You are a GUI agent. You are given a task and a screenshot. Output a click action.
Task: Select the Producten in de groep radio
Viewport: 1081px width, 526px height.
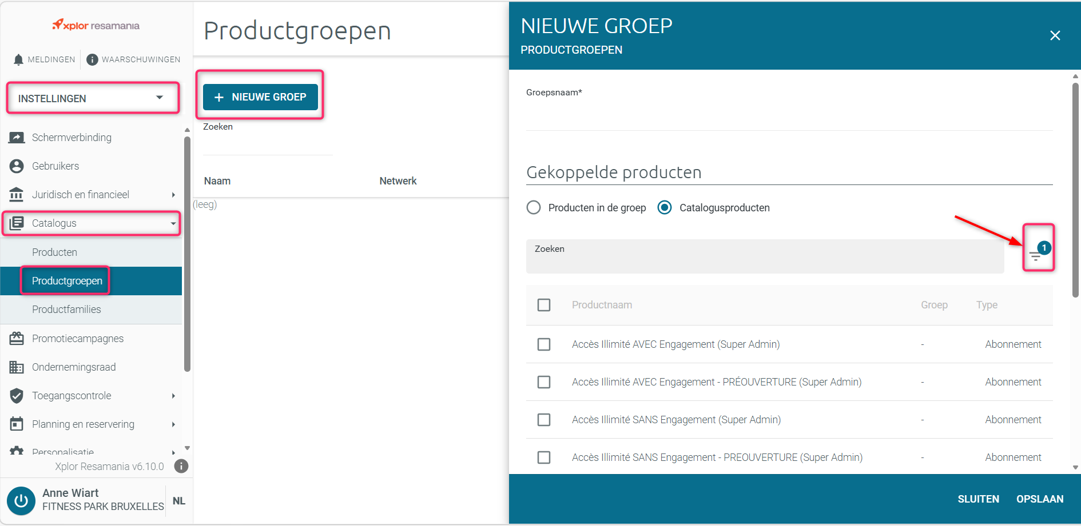coord(534,207)
